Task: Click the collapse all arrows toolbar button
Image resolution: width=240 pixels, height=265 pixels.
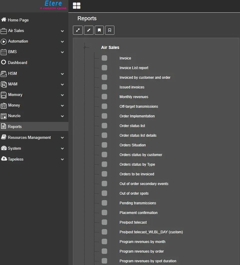Action: click(88, 30)
